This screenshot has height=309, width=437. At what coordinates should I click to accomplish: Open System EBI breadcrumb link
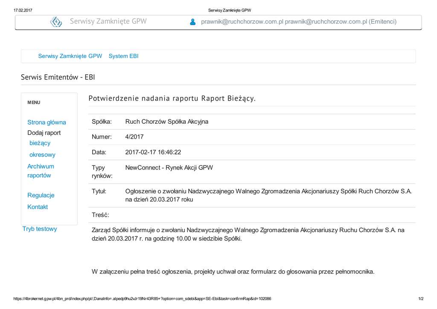pyautogui.click(x=123, y=56)
